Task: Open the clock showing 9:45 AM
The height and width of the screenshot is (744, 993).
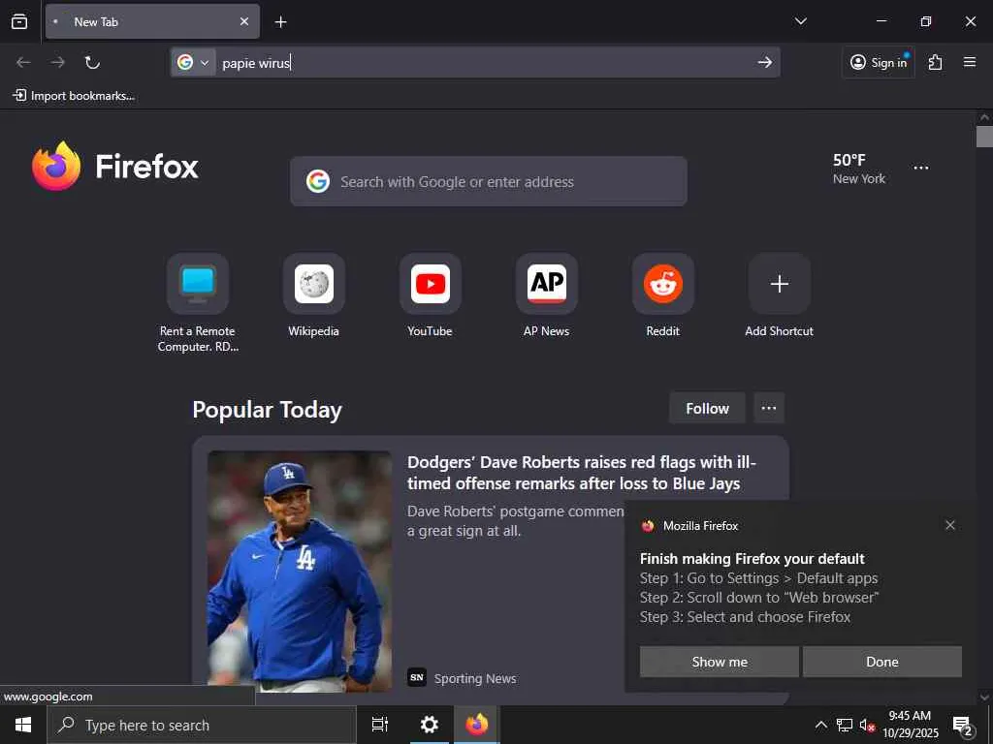Action: (911, 725)
